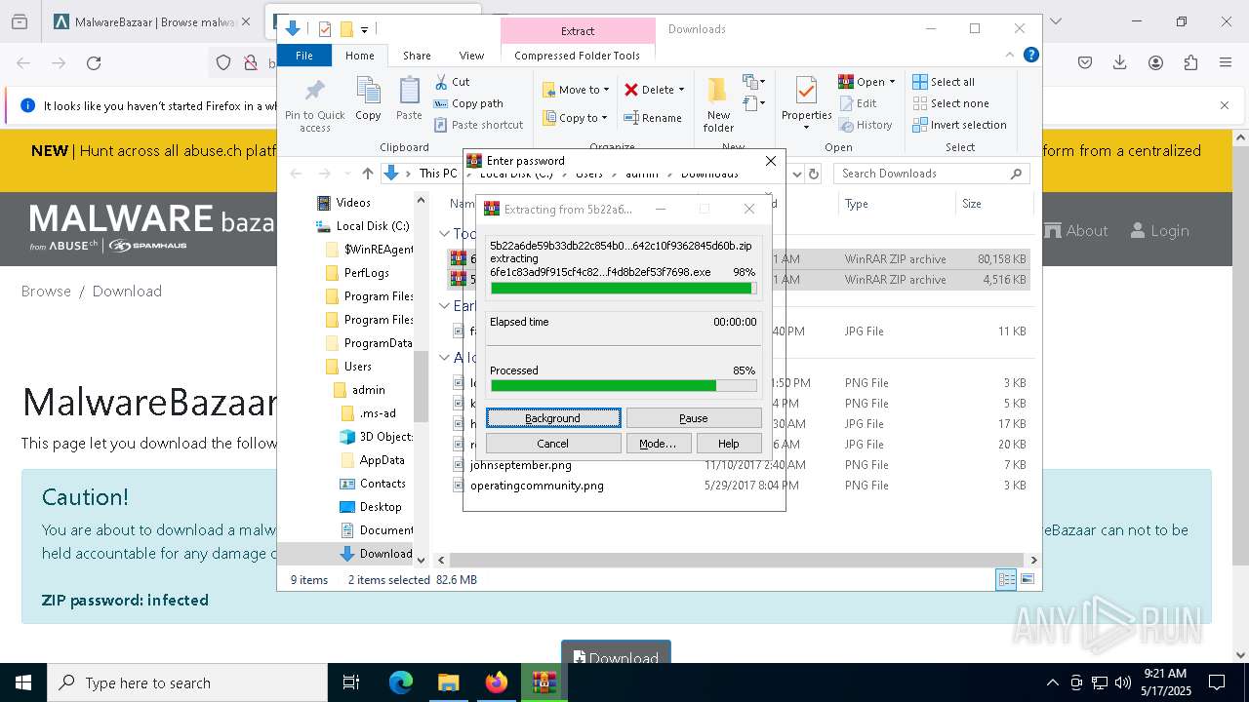This screenshot has width=1249, height=702.
Task: Refresh the Explorer address bar
Action: tap(813, 174)
